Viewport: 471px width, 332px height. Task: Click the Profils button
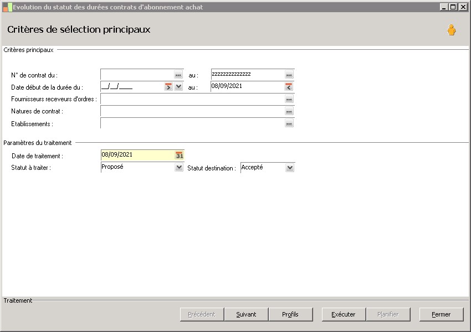[x=290, y=314]
